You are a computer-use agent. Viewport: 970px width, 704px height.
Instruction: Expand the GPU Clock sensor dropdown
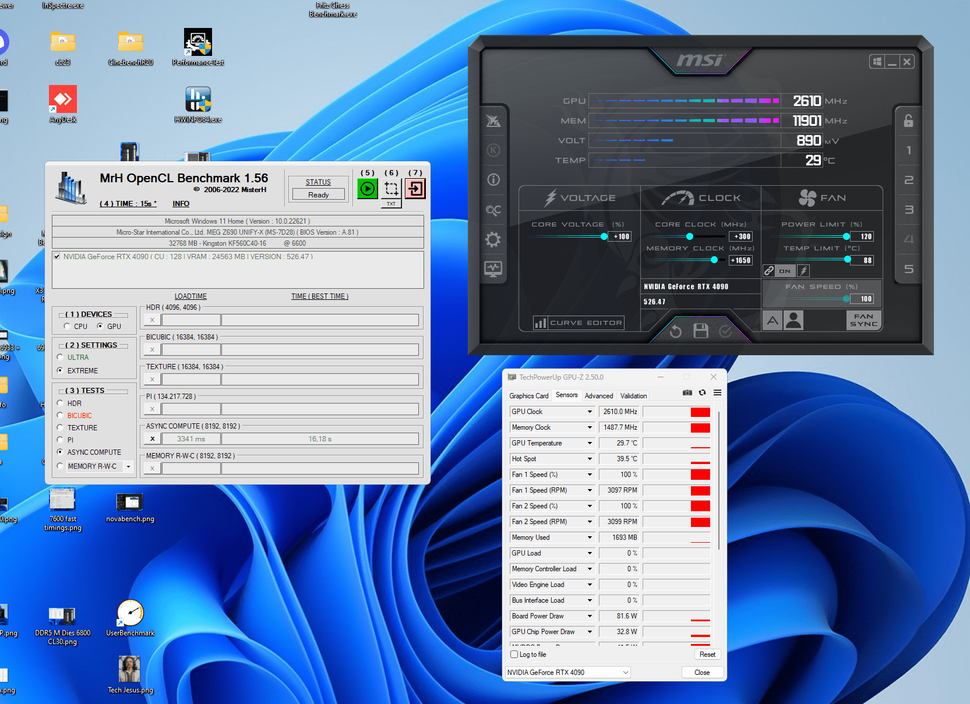(590, 412)
